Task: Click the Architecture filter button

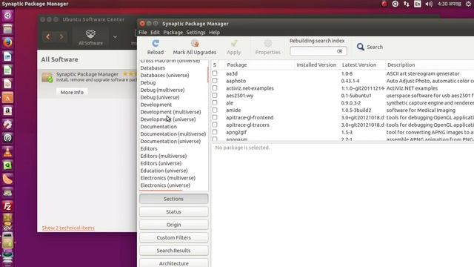Action: click(173, 263)
